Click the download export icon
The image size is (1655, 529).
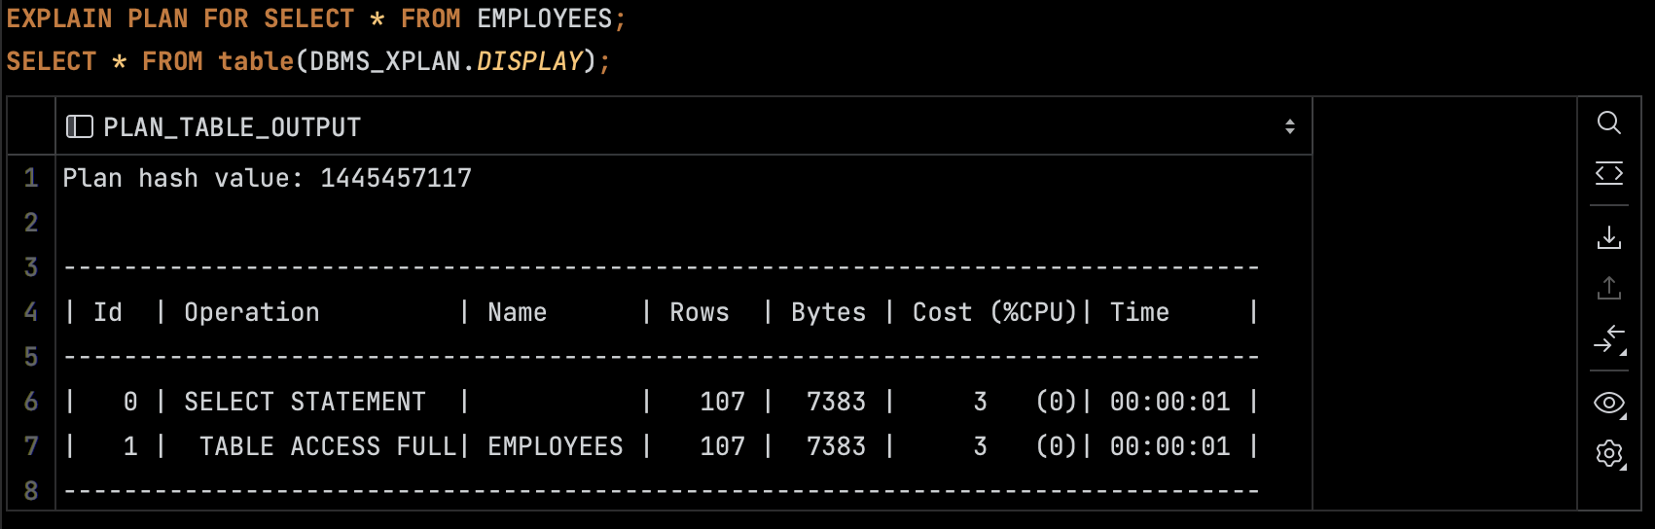click(x=1608, y=237)
